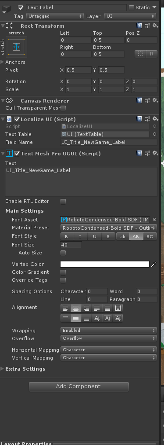Open Canvas Renderer gear settings menu
The image size is (164, 445).
155,100
